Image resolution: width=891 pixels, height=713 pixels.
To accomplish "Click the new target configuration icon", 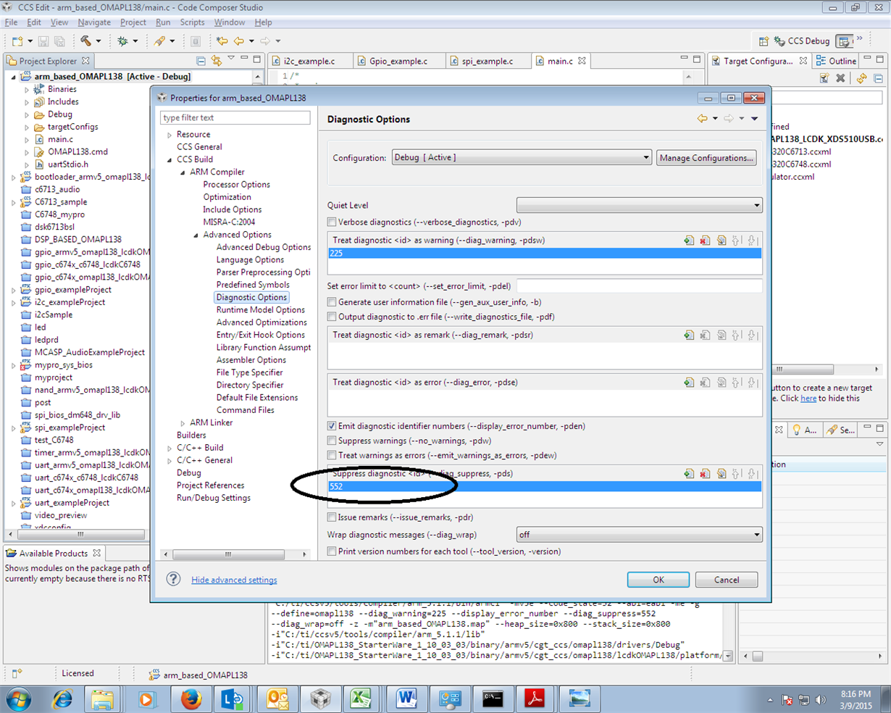I will coord(824,78).
